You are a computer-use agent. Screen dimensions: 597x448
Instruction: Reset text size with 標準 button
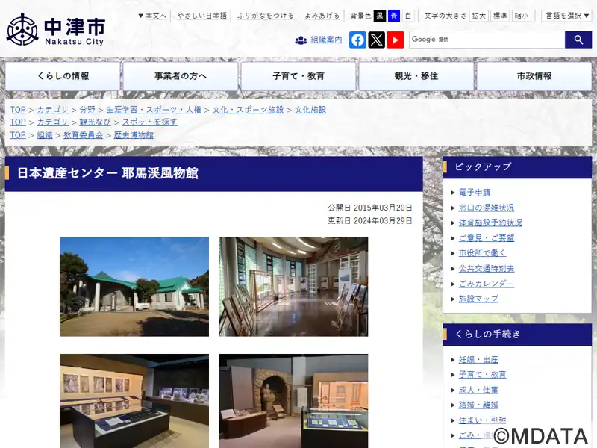coord(500,16)
